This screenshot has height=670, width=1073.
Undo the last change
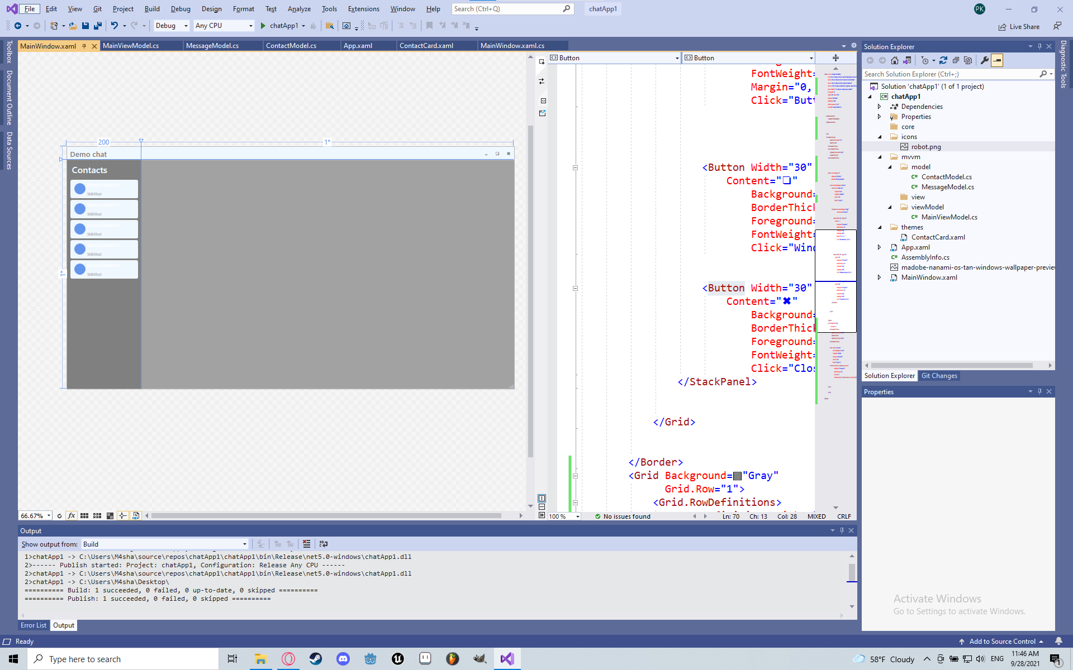point(114,26)
